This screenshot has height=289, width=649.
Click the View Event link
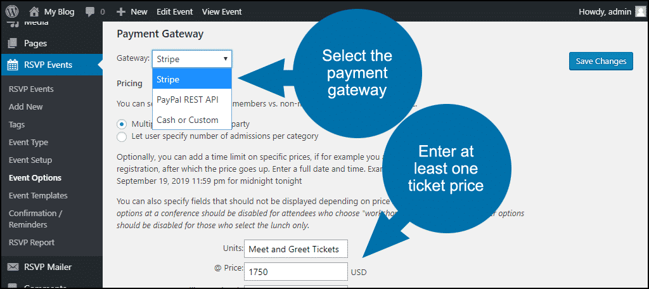click(x=222, y=11)
